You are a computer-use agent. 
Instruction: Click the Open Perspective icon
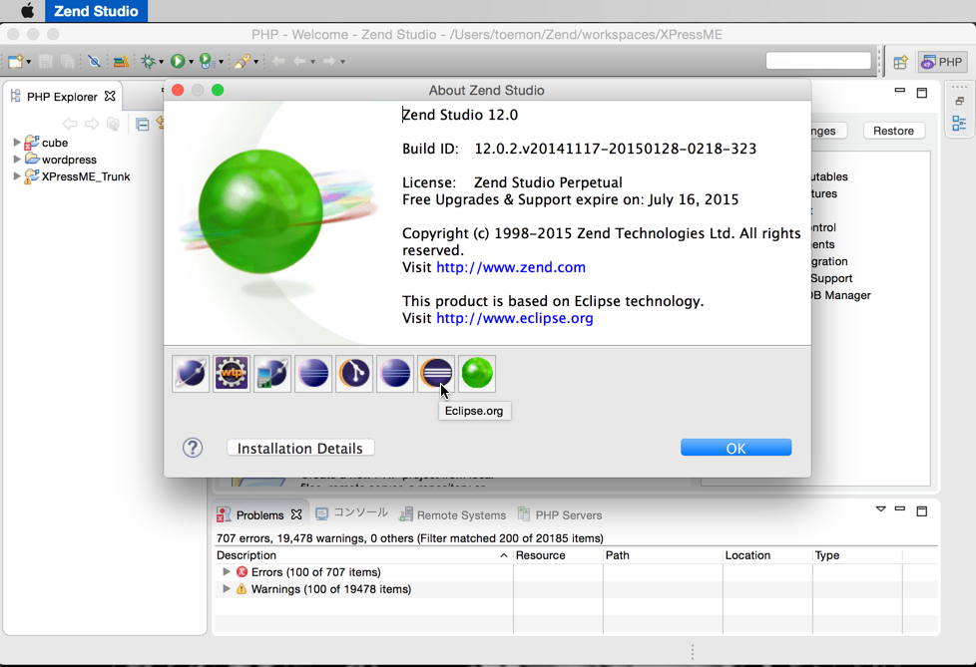[x=900, y=62]
